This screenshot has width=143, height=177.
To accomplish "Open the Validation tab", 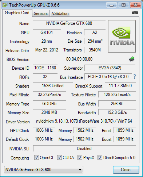I will pyautogui.click(x=60, y=14).
